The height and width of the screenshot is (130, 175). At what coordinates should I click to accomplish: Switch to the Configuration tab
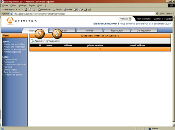[144, 31]
